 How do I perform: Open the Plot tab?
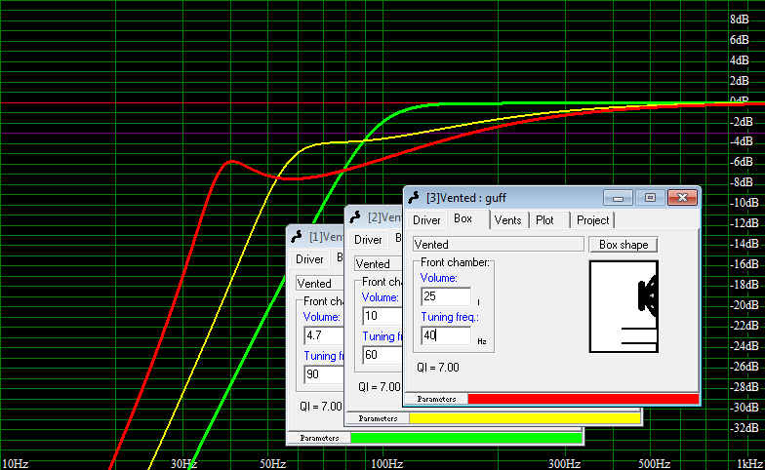[x=544, y=220]
